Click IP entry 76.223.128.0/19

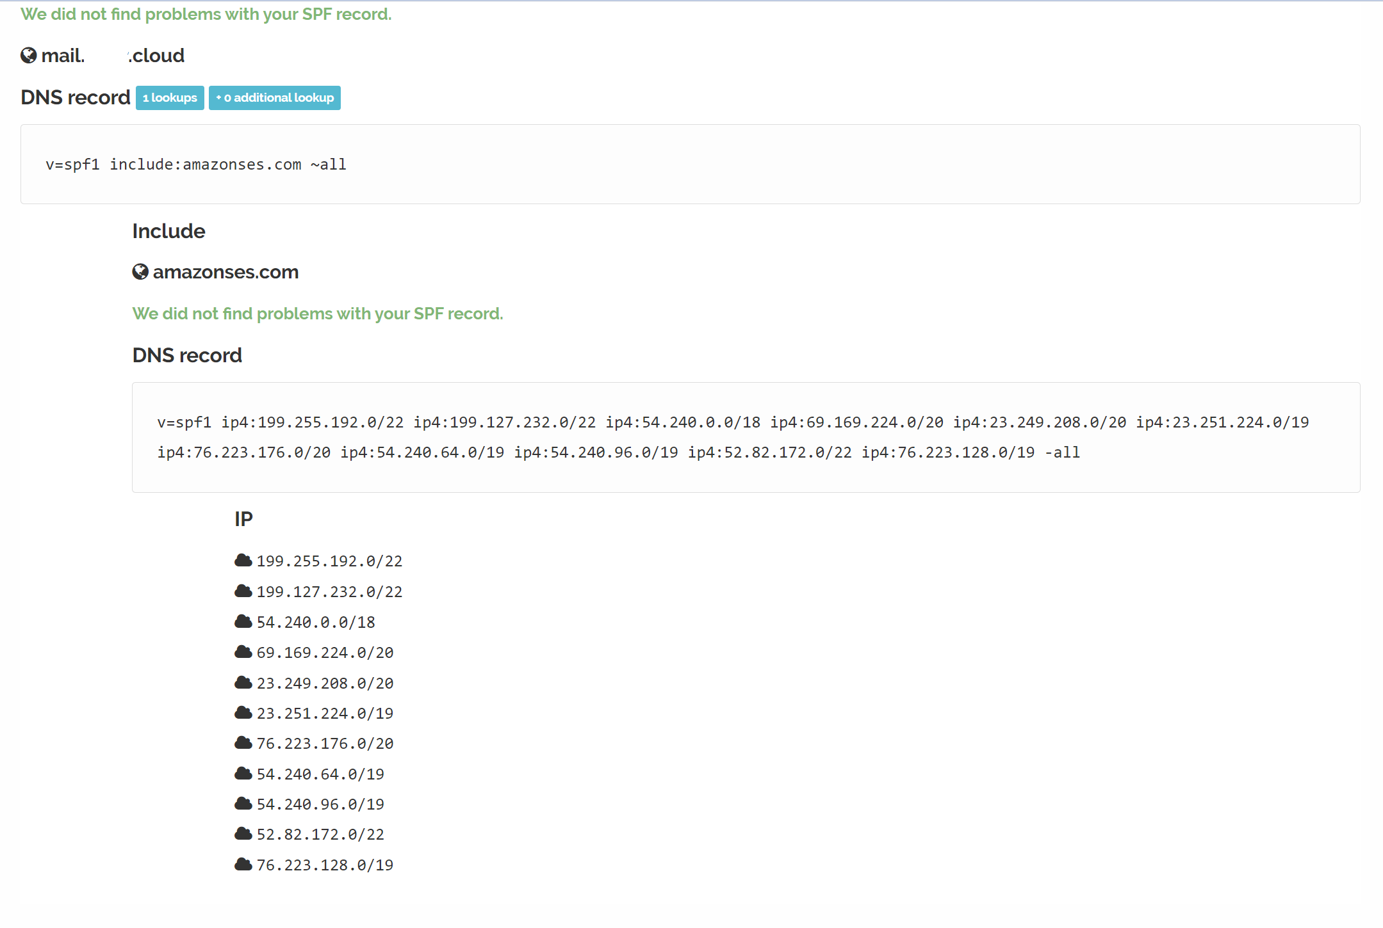click(x=325, y=865)
